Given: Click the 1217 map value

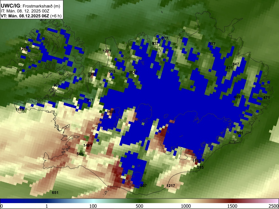Looking at the screenshot, I should pos(171,186).
